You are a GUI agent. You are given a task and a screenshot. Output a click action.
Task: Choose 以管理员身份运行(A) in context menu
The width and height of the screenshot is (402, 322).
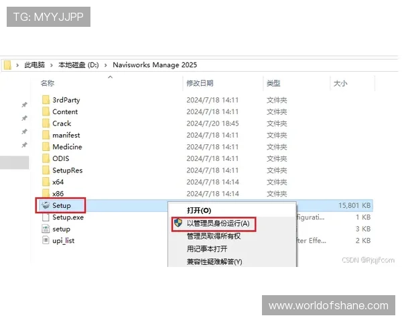(x=218, y=223)
